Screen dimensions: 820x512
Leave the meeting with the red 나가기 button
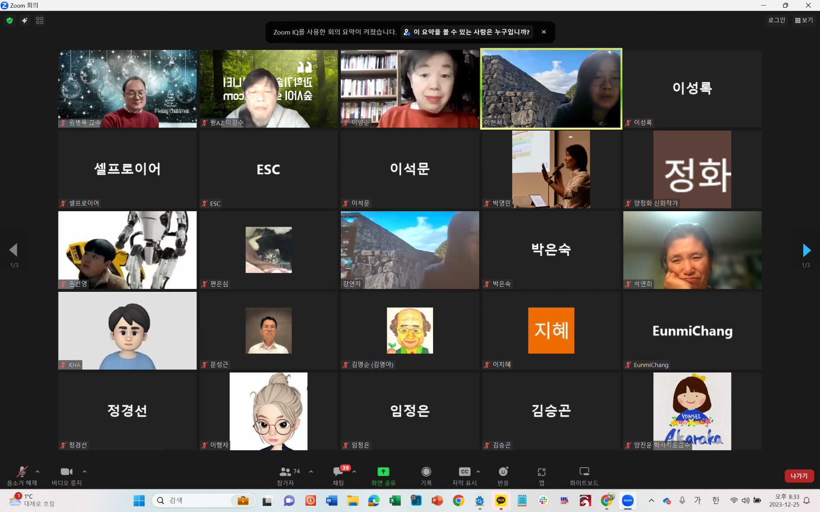799,476
